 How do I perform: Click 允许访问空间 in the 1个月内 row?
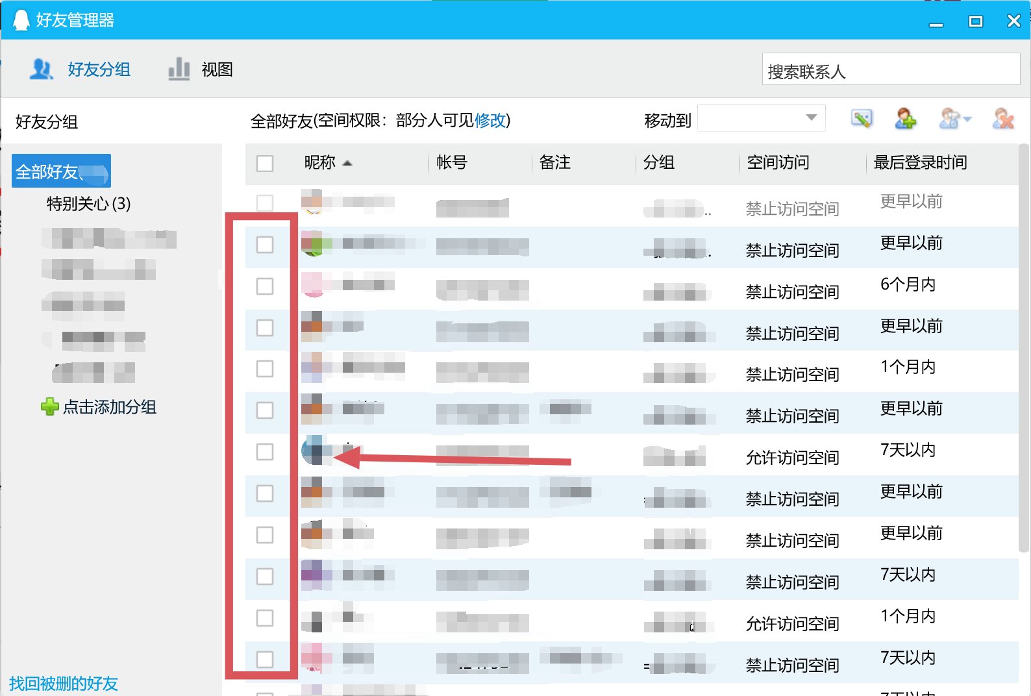pos(792,624)
